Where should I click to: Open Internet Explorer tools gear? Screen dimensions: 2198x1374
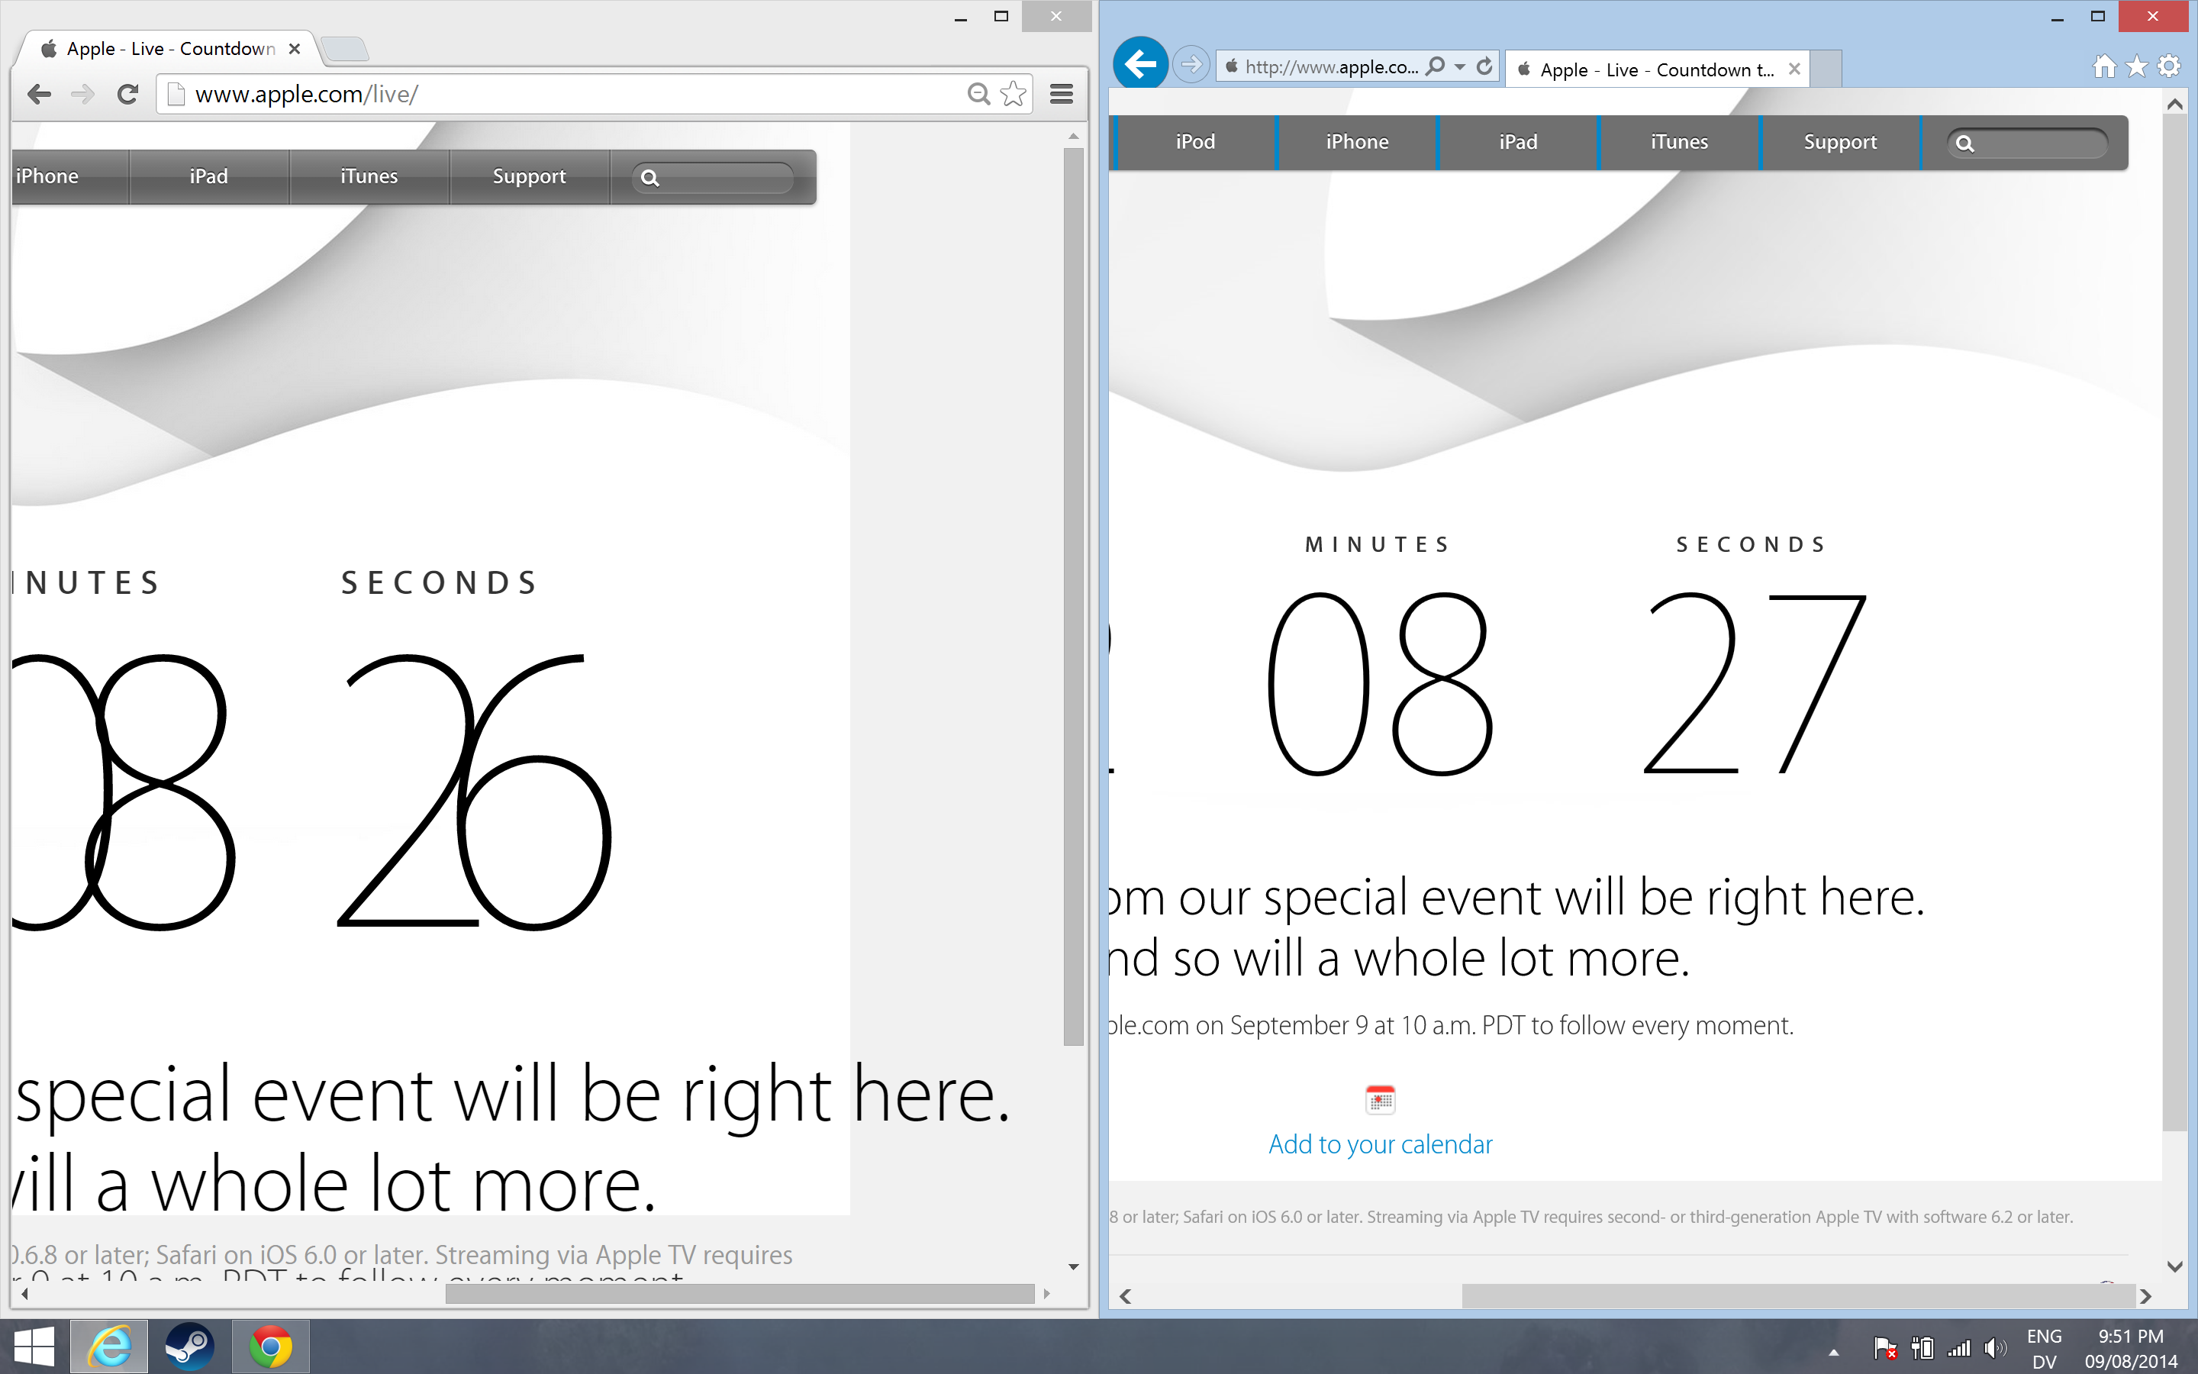click(x=2169, y=66)
